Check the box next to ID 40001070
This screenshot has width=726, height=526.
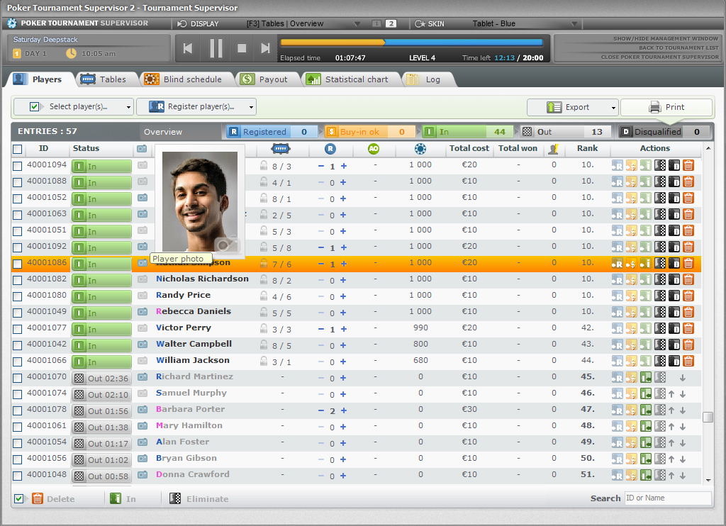18,378
